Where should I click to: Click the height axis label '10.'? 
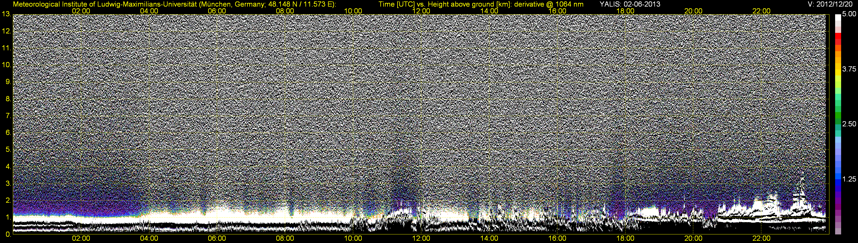tap(7, 65)
